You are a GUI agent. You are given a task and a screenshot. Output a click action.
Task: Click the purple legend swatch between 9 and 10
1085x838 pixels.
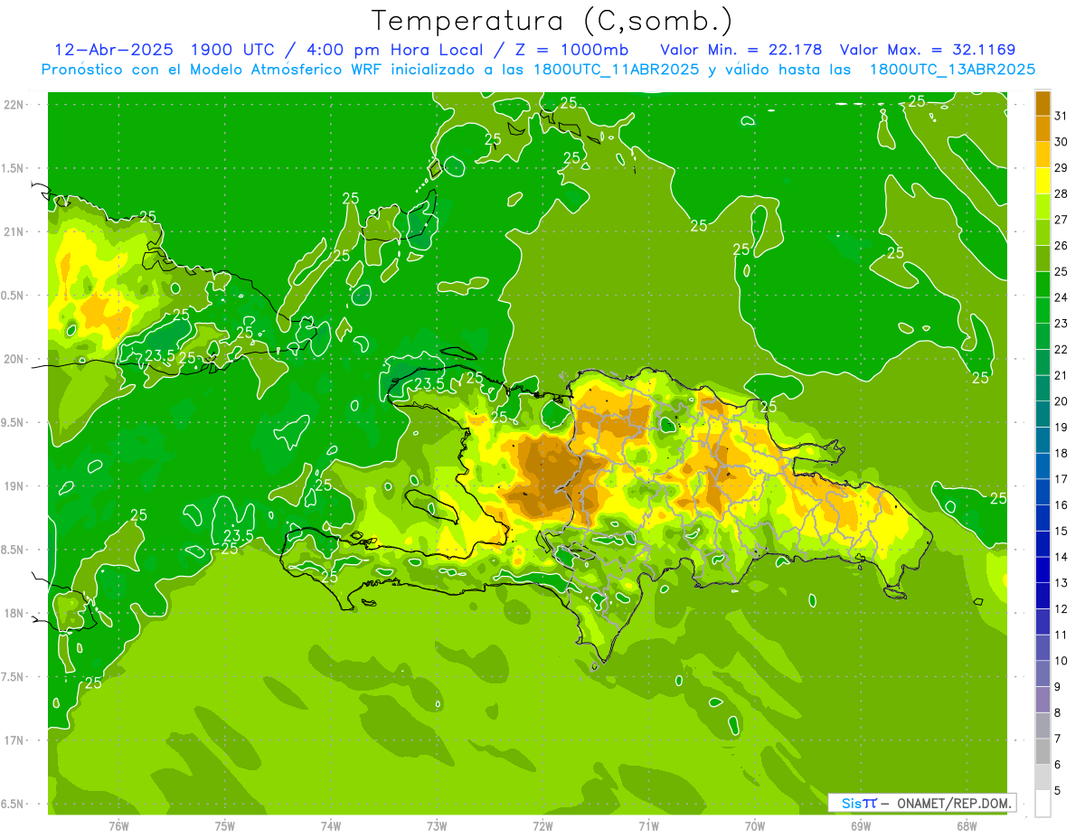[x=1043, y=673]
